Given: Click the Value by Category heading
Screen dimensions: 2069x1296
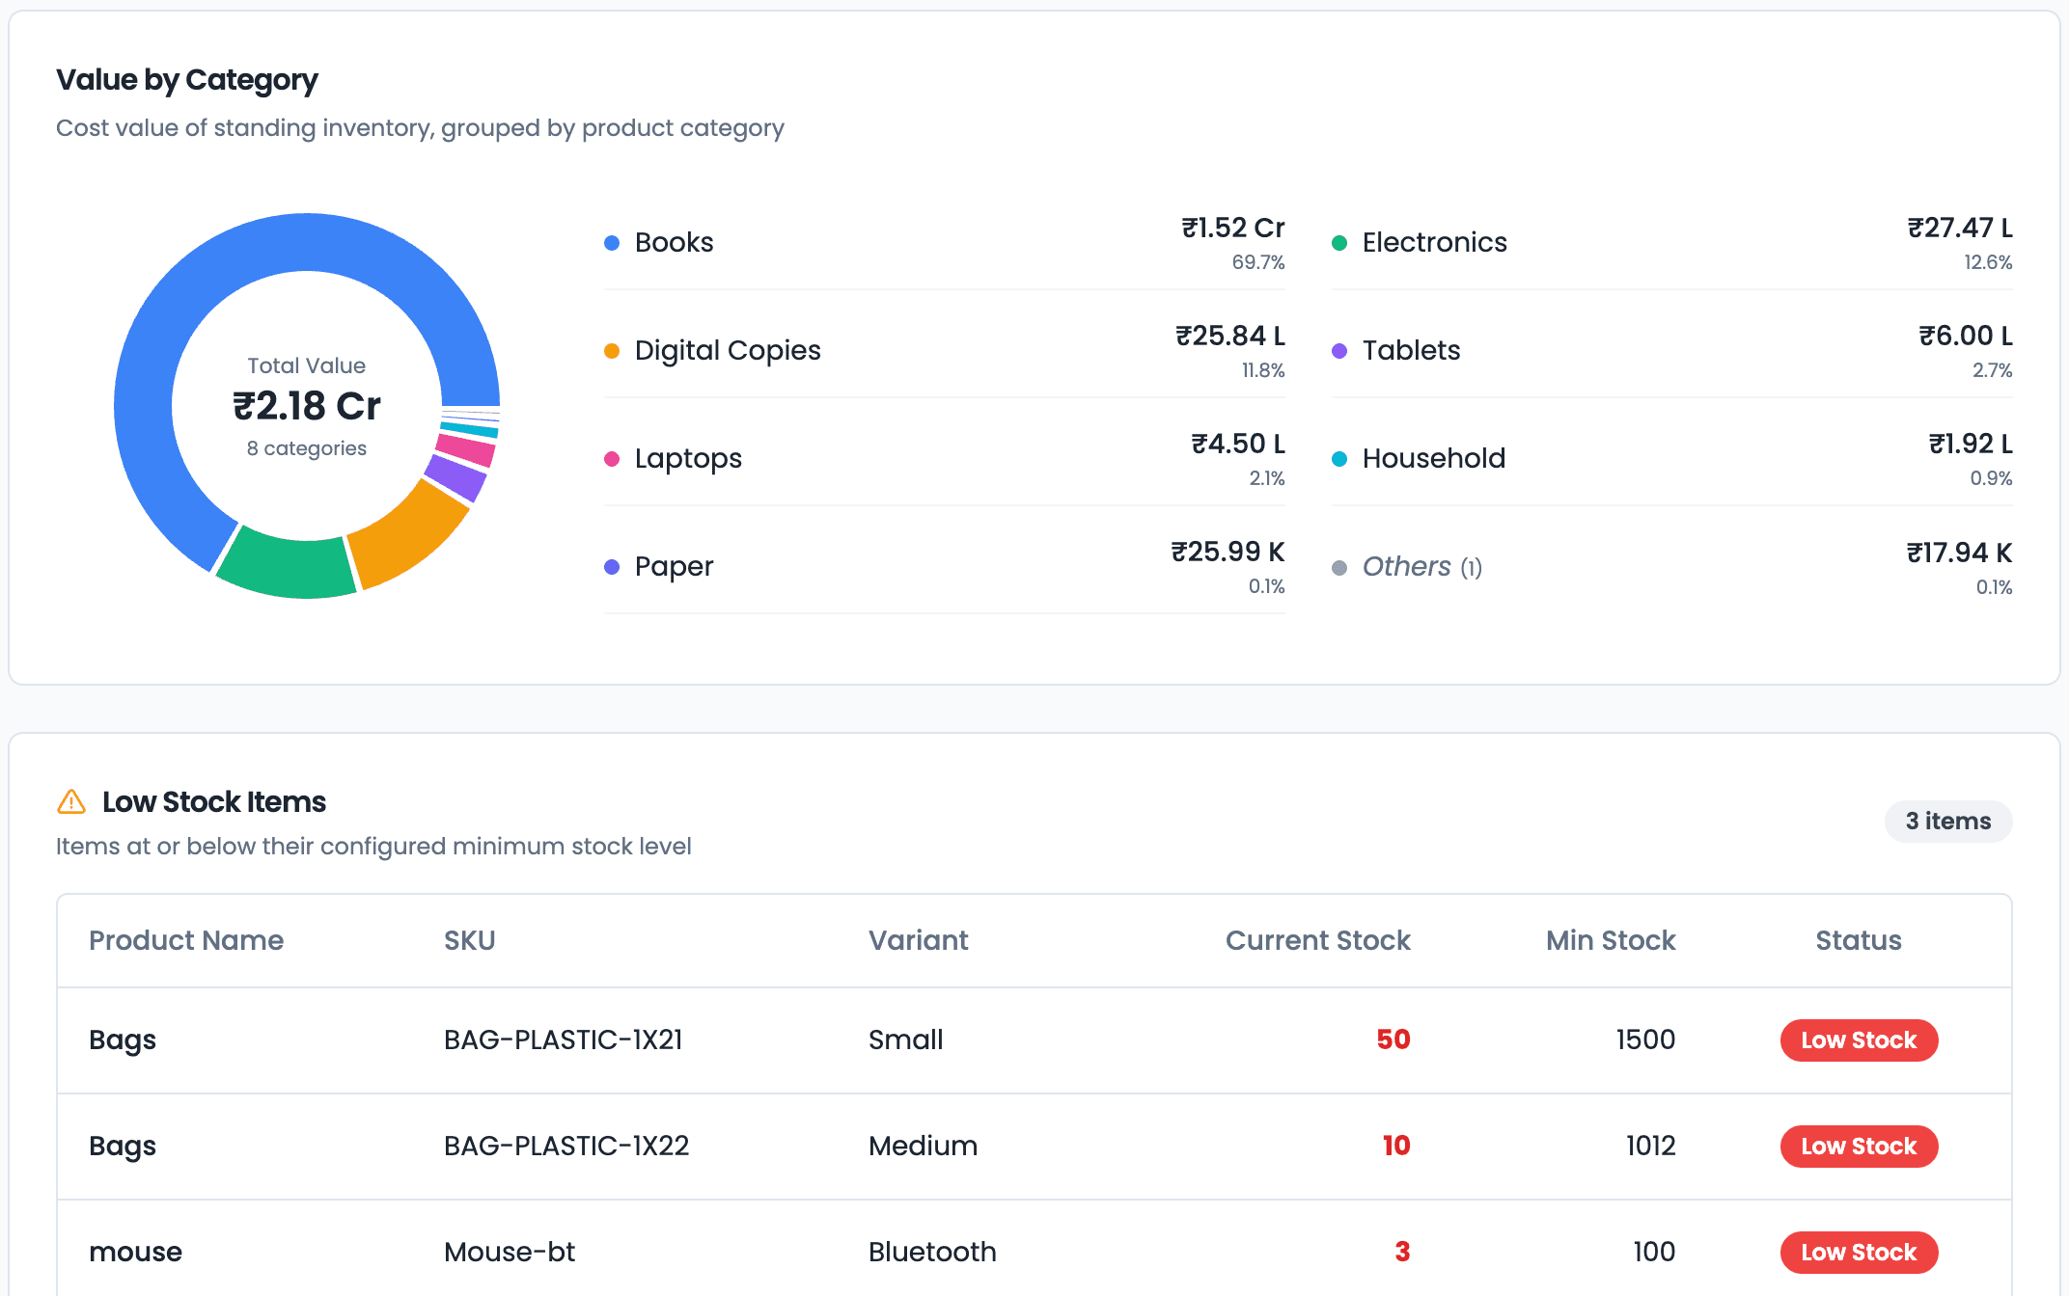Looking at the screenshot, I should pyautogui.click(x=187, y=80).
